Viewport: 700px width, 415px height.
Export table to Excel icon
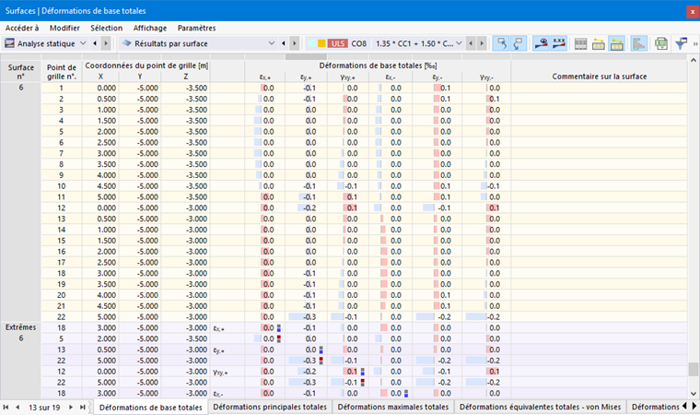tap(661, 44)
